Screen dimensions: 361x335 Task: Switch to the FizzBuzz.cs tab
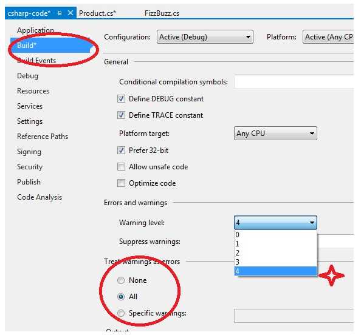pos(162,13)
